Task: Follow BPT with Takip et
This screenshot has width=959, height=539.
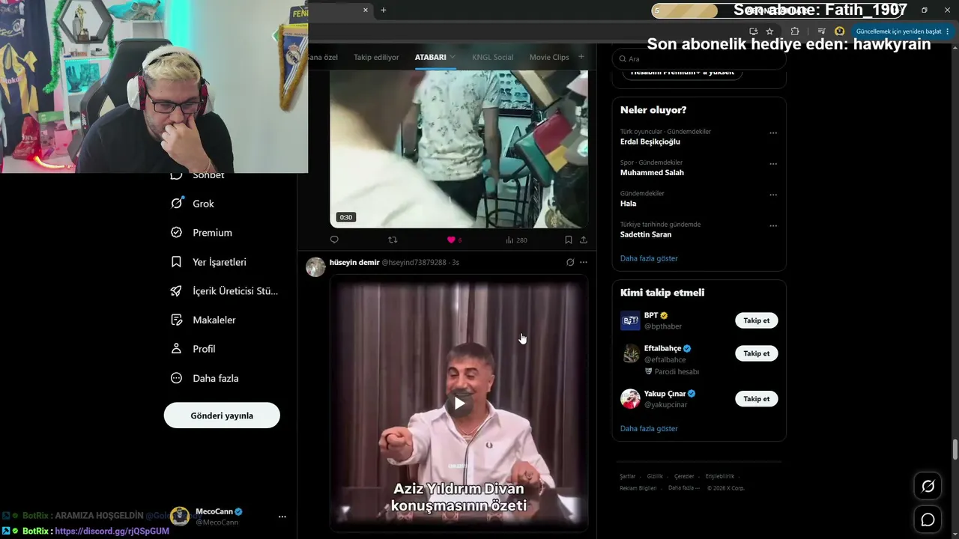Action: [757, 320]
